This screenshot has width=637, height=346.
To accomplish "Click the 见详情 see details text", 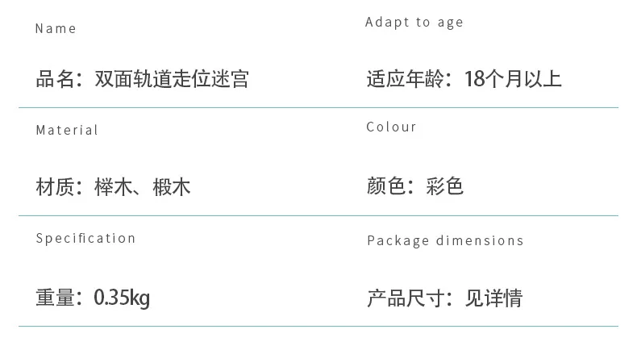I will tap(493, 298).
